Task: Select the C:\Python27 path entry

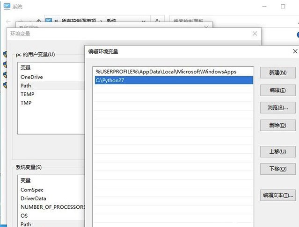Action: click(174, 80)
